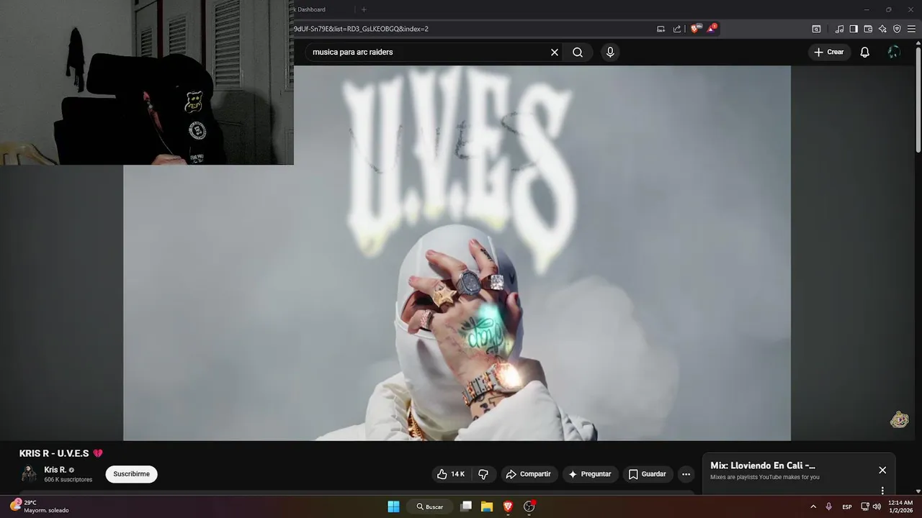Open OBS Studio from taskbar

point(529,506)
